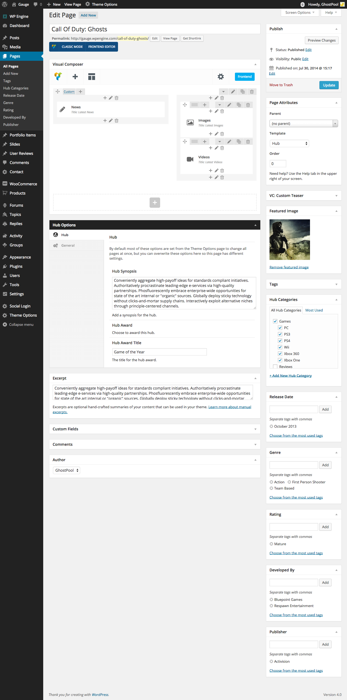Click the Update button
This screenshot has height=700, width=347.
tap(329, 85)
